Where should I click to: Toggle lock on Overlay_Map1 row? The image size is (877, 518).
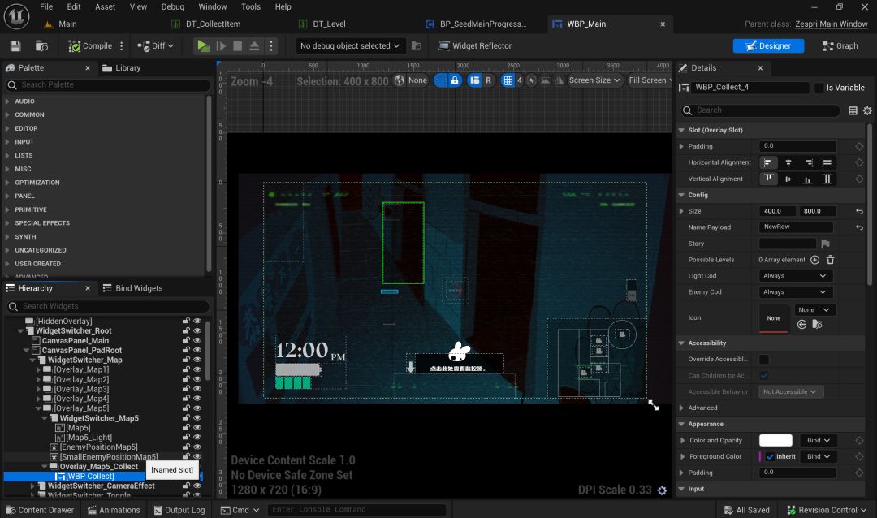186,369
